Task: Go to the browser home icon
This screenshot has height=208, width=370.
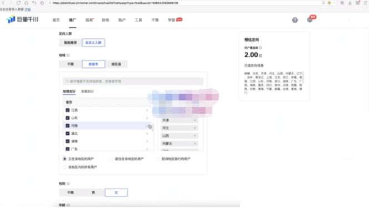Action: point(26,3)
